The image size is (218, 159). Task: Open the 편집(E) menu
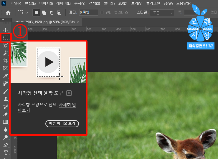coord(30,3)
